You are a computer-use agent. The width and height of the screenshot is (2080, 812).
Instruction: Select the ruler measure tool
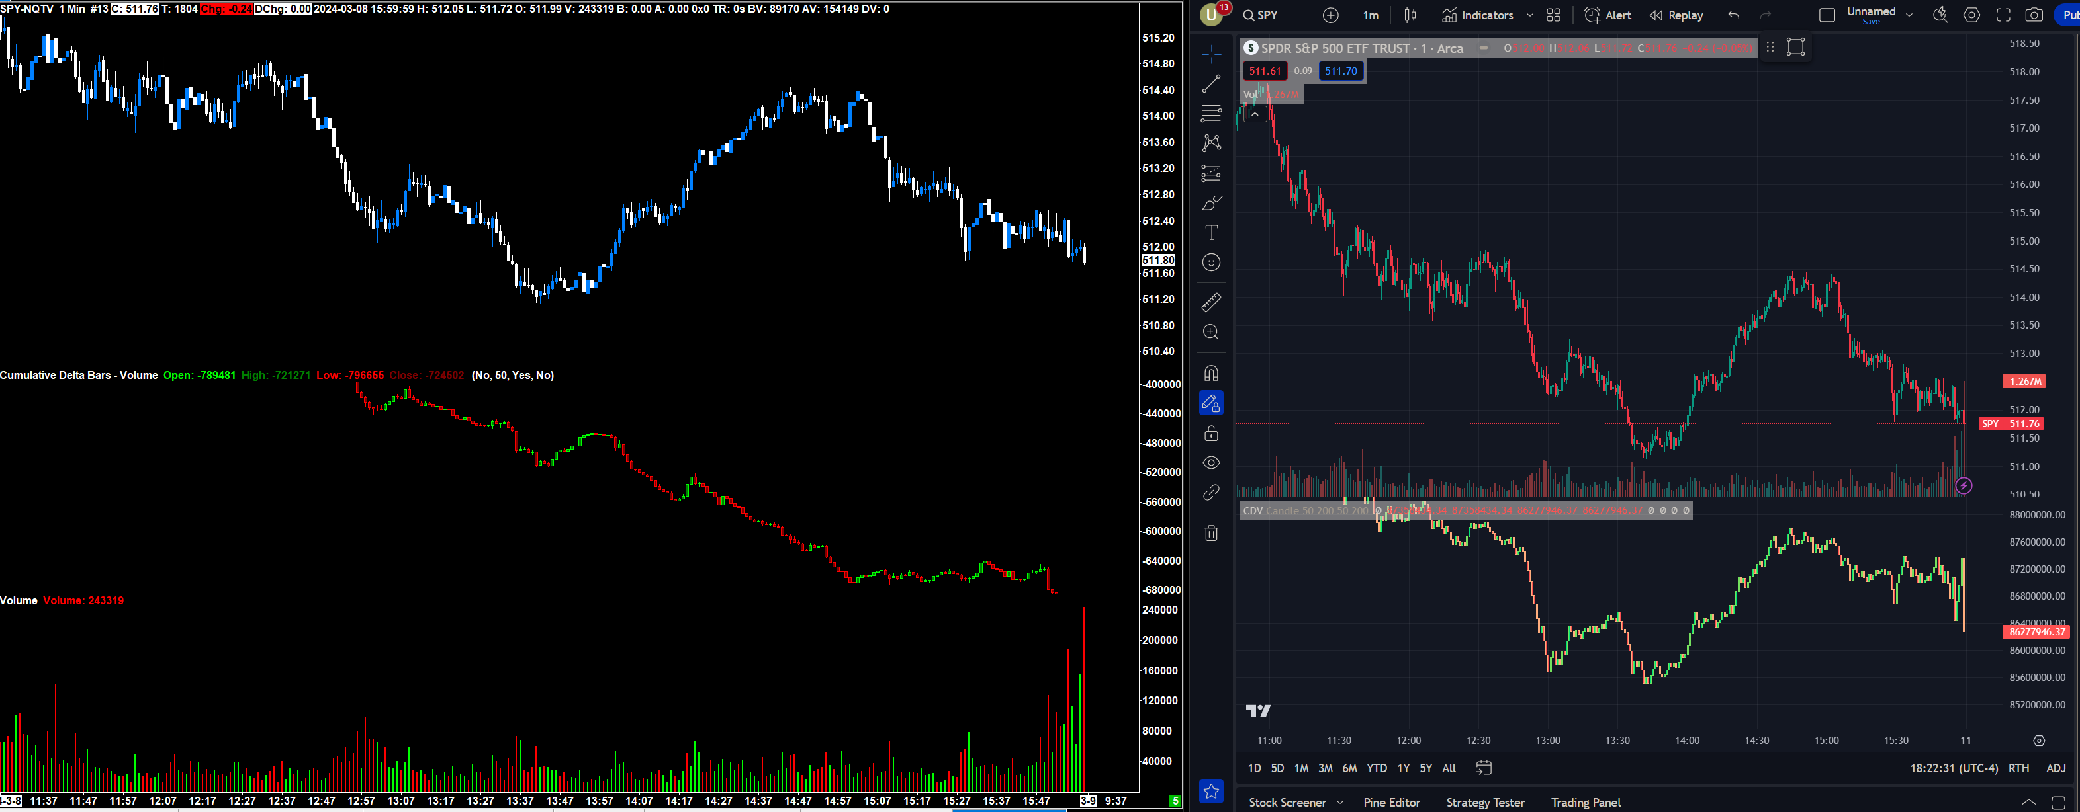click(1211, 302)
